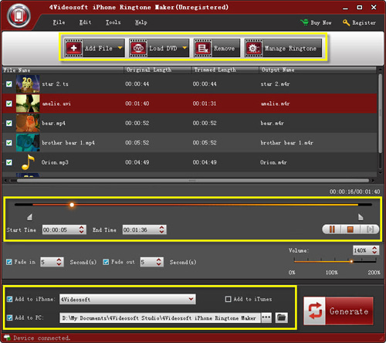Toggle the Add to iPhone checkbox

coord(9,299)
